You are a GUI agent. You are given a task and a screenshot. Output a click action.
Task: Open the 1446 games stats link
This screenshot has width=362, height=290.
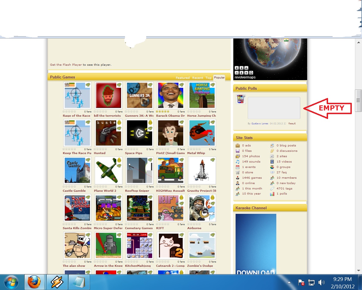tap(252, 178)
